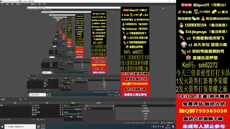This screenshot has height=129, width=230.
Task: Toggle lock on Image 2 source
Action: coord(62,110)
